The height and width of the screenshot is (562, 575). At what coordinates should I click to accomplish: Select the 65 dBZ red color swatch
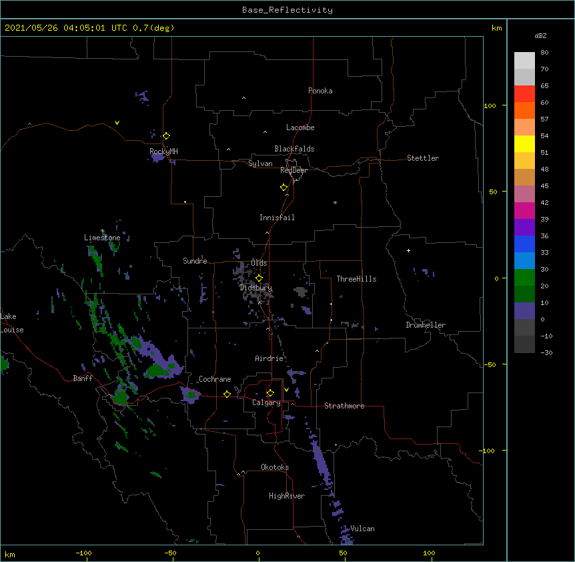[524, 93]
